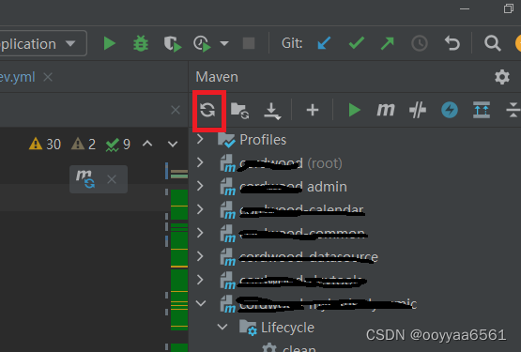Screen dimensions: 521x352
Task: Open profiler options dropdown arrow
Action: 224,43
